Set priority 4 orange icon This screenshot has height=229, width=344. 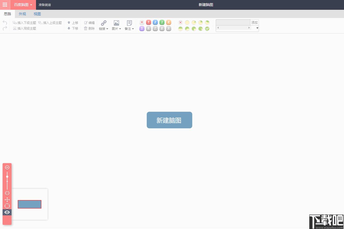point(169,22)
